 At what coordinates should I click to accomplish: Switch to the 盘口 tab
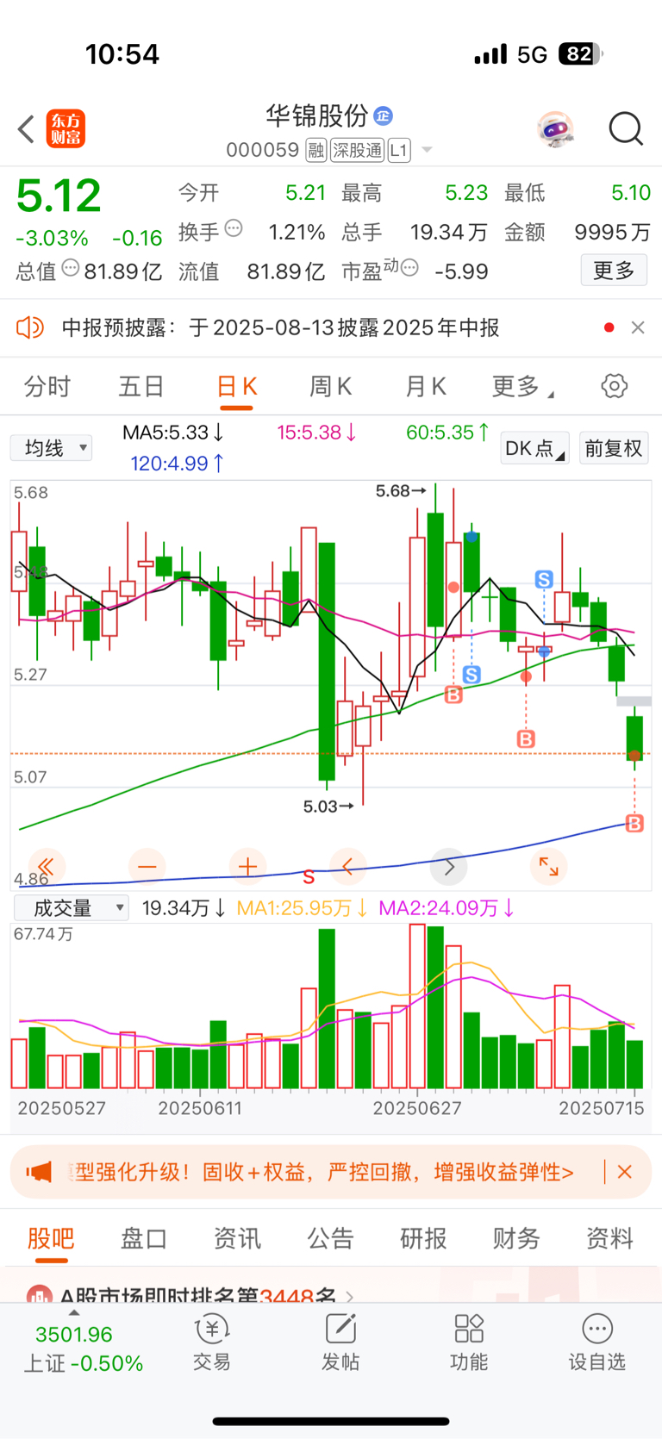point(144,1238)
